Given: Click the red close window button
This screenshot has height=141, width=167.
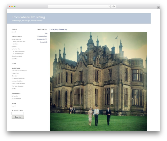Looking at the screenshot, I should tap(10, 6).
